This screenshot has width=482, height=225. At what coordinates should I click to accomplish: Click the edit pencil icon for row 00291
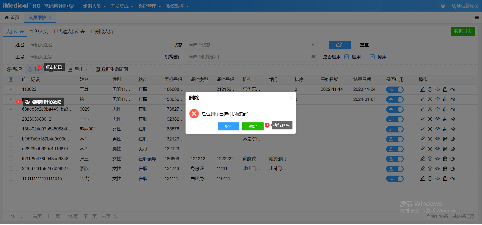point(423,109)
